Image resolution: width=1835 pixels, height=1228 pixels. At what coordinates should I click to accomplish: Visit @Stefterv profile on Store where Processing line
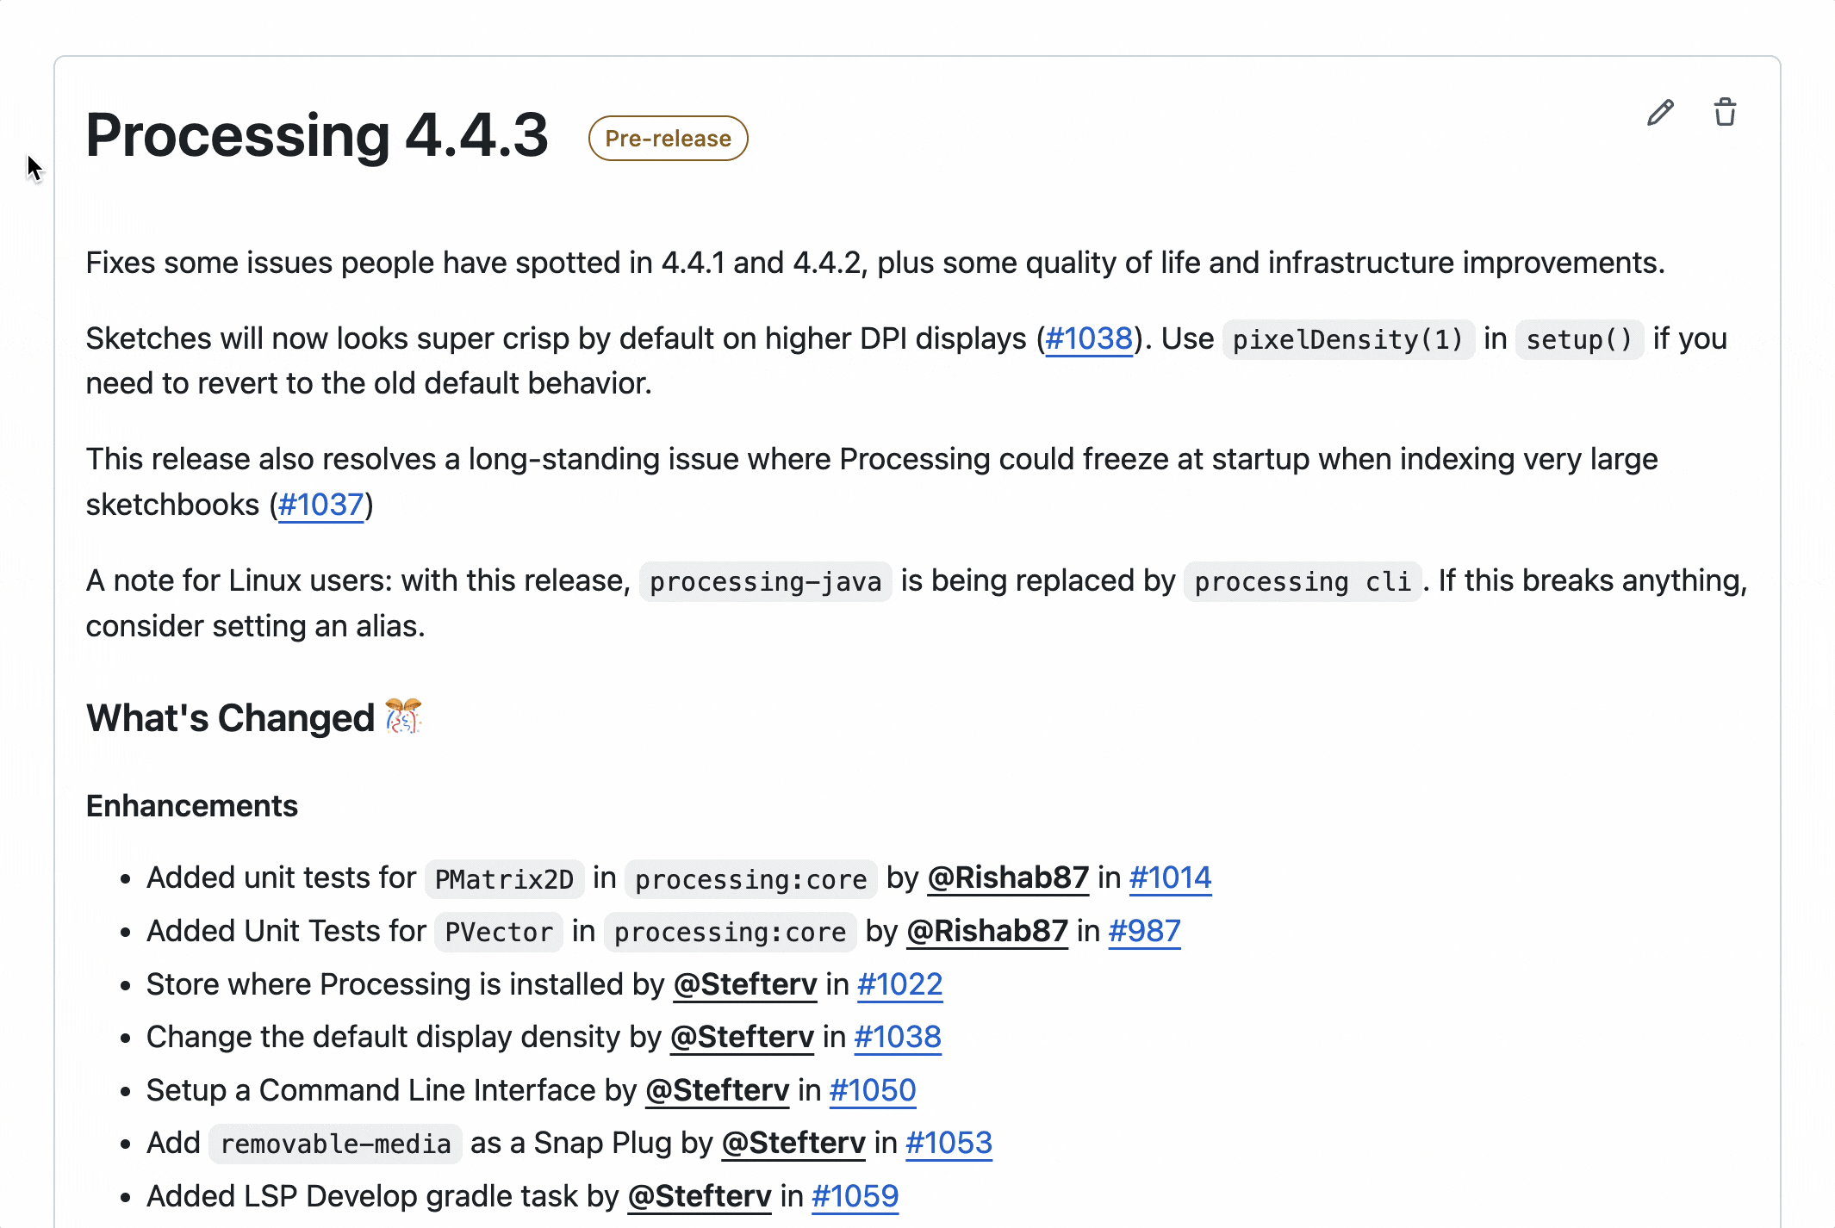pos(745,984)
